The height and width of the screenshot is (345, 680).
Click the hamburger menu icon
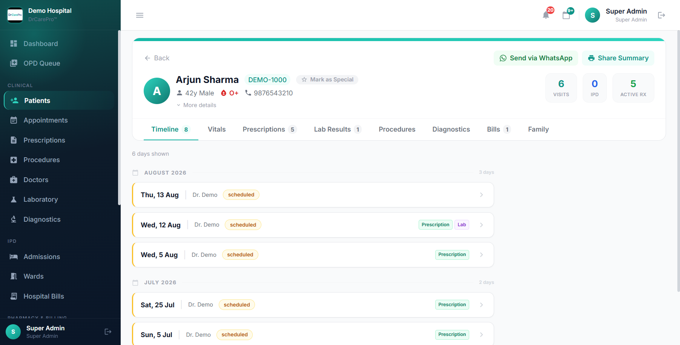[x=140, y=15]
